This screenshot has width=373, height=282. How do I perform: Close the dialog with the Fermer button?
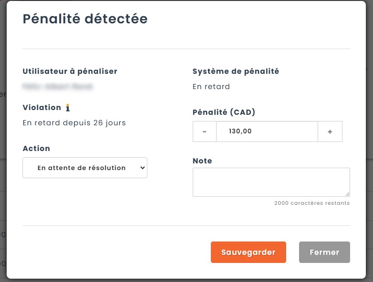(x=324, y=252)
